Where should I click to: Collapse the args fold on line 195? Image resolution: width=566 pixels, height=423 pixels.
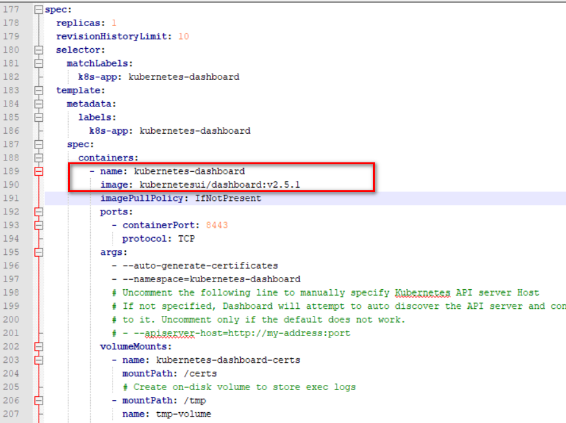39,252
